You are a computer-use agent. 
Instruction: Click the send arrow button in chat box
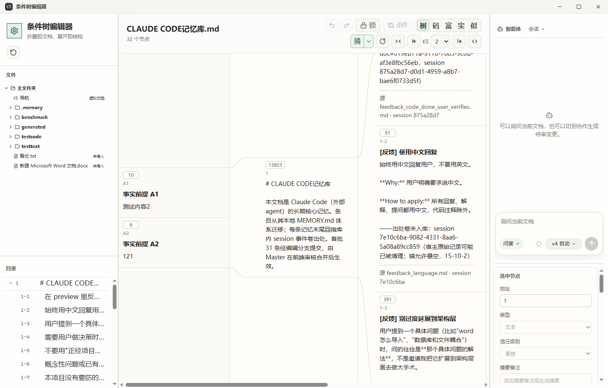[591, 244]
